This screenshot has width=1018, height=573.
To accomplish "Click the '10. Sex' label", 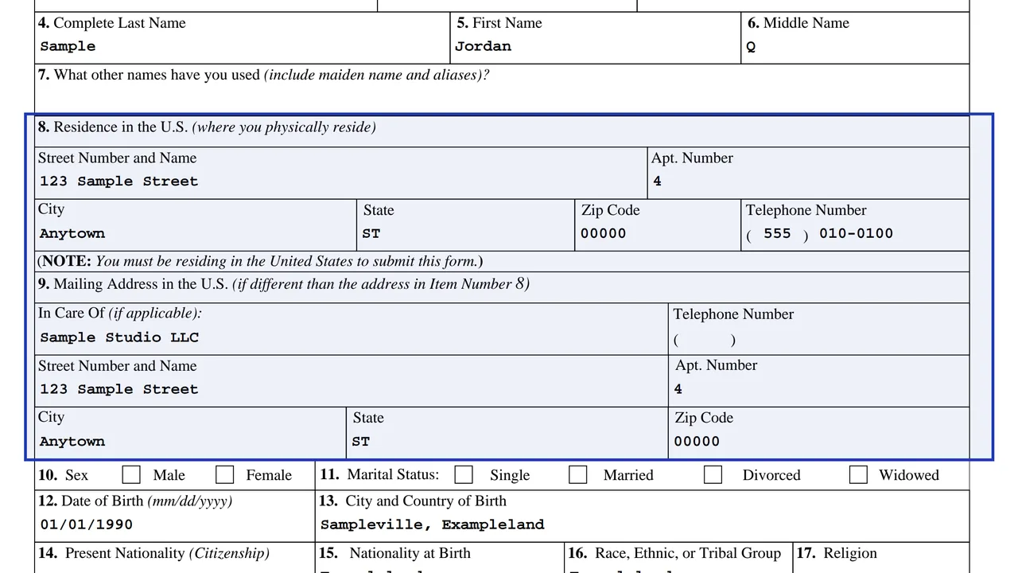I will [63, 475].
